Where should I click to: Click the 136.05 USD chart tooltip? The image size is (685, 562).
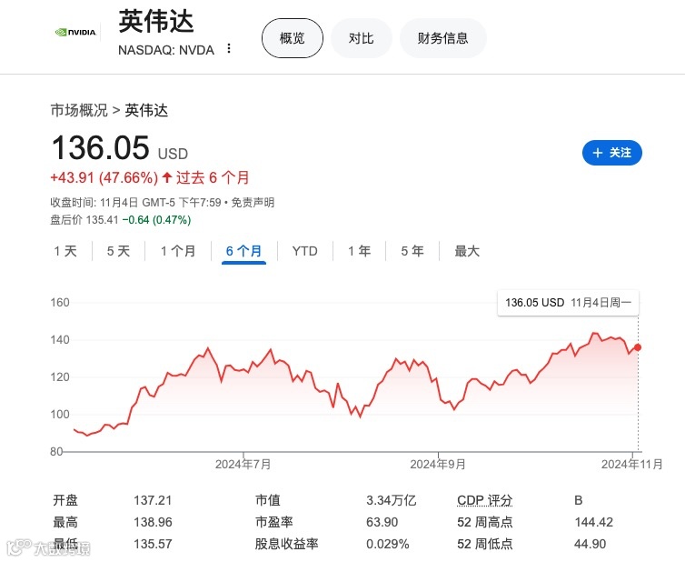(x=568, y=303)
